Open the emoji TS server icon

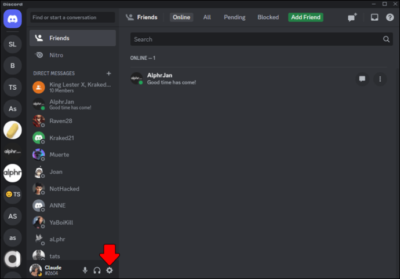pos(13,194)
